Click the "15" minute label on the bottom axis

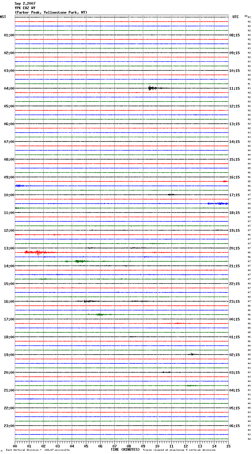point(228,446)
